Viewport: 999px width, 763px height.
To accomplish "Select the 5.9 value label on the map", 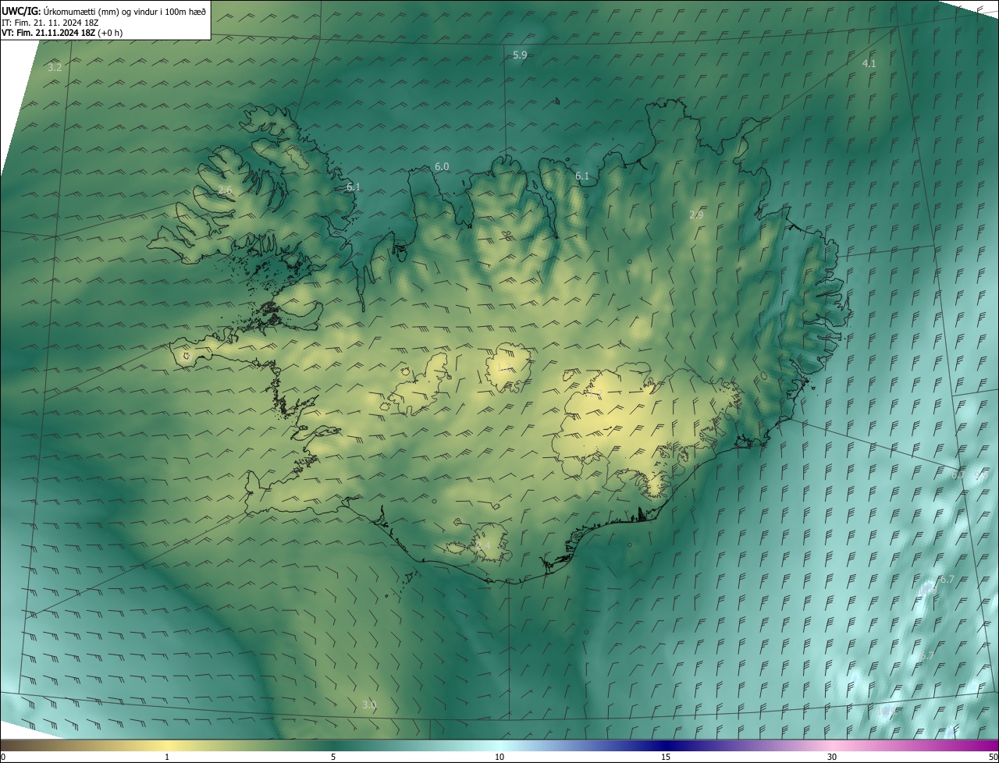I will tap(520, 55).
